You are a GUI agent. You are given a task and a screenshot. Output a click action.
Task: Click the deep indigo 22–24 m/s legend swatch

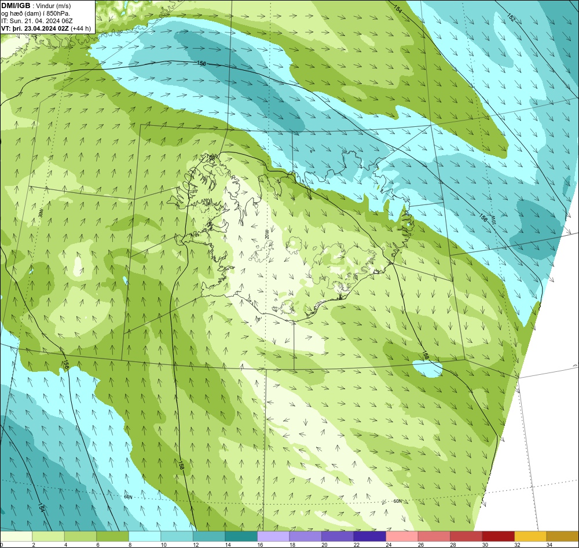point(369,536)
